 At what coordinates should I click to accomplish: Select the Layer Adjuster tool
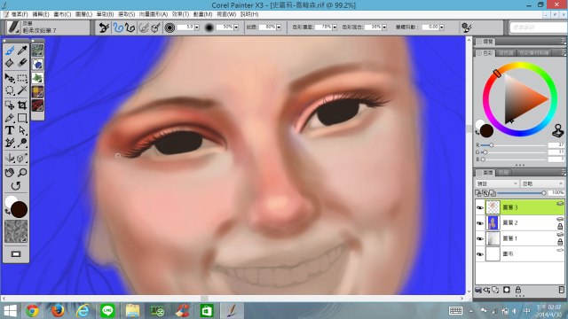tap(10, 77)
